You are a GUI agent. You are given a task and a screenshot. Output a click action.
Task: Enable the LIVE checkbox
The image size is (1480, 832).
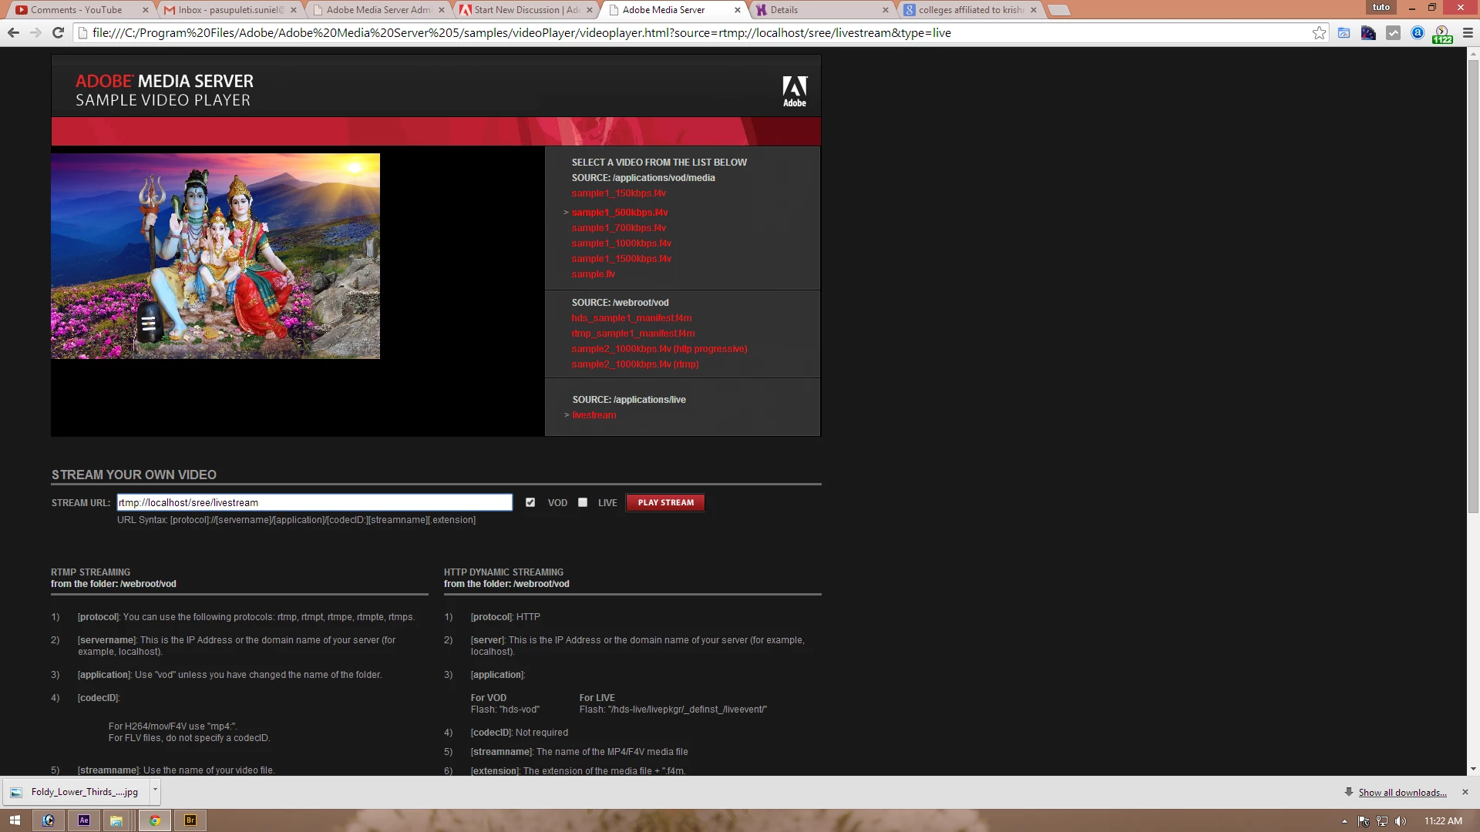click(x=583, y=502)
